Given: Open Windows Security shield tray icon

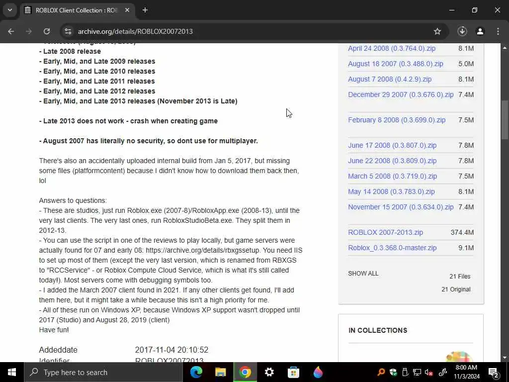Looking at the screenshot, I should click(x=393, y=372).
